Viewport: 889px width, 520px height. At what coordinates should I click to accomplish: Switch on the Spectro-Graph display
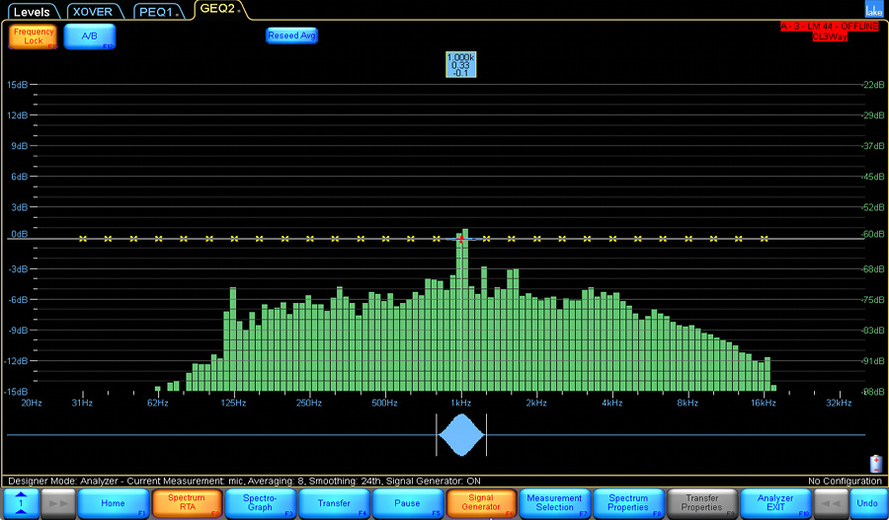(260, 503)
